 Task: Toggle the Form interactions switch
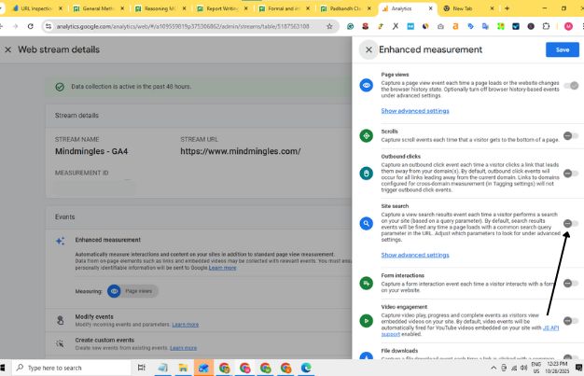click(x=570, y=281)
